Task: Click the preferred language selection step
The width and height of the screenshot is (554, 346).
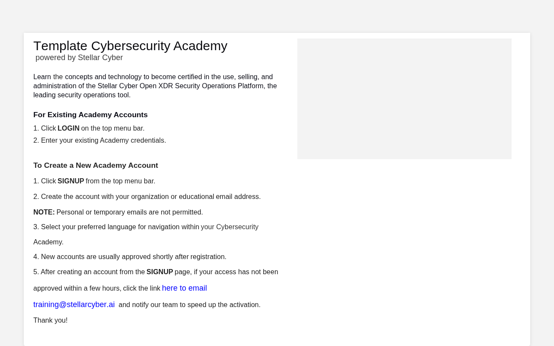Action: pos(146,234)
